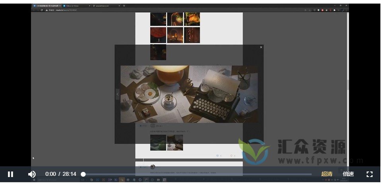Click the blue comment count icon
This screenshot has width=382, height=183.
pyautogui.click(x=217, y=156)
